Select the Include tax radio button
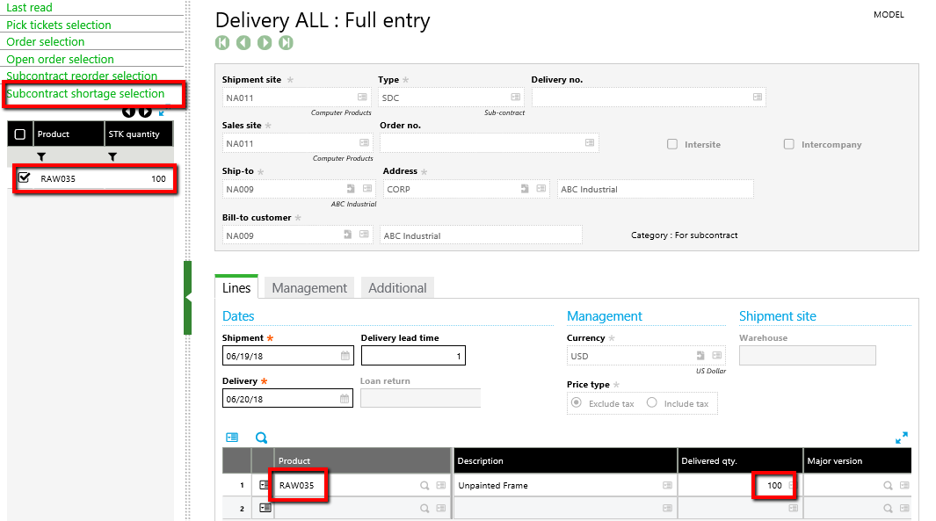Image resolution: width=936 pixels, height=521 pixels. click(652, 403)
